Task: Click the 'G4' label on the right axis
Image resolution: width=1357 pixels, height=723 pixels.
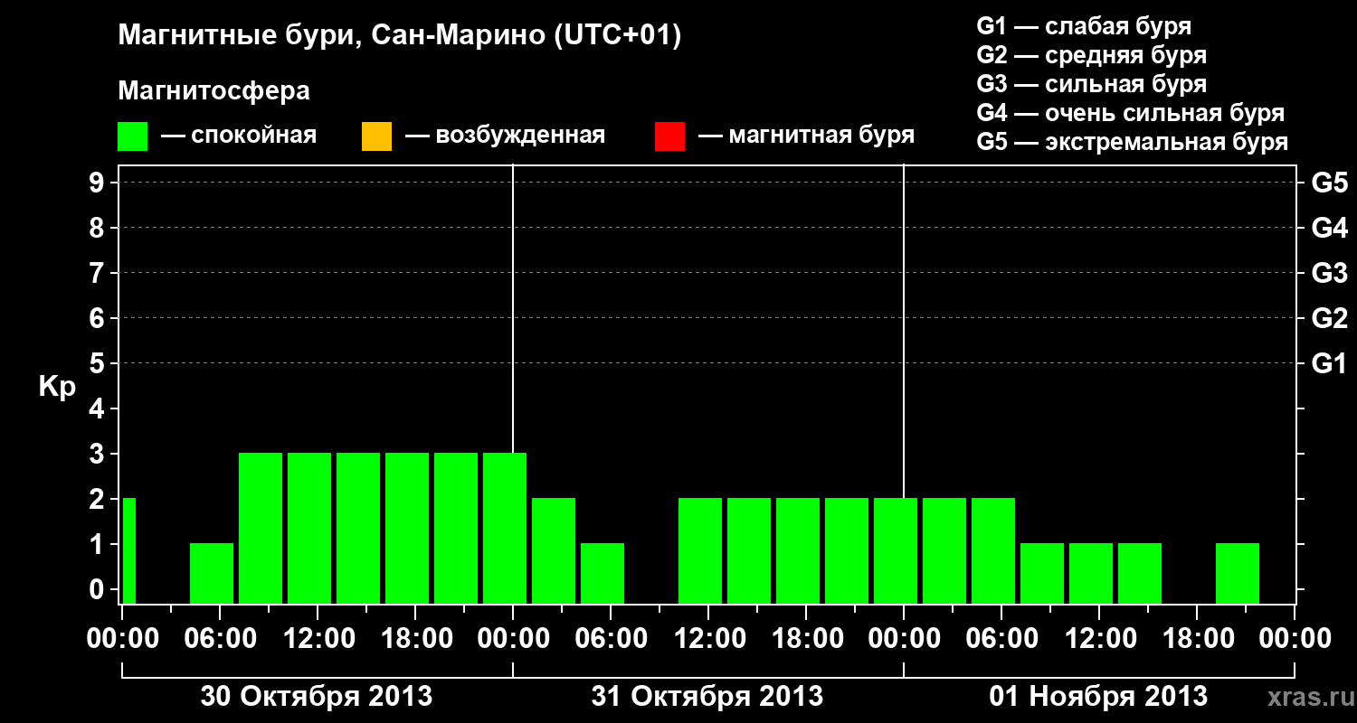Action: point(1329,228)
